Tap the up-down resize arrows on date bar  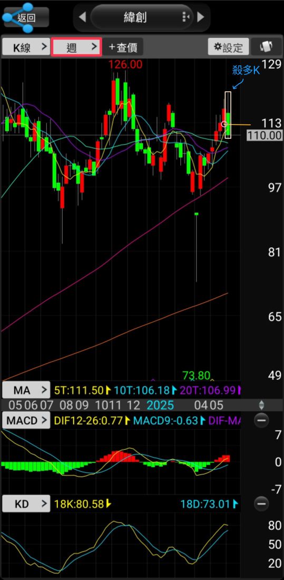(x=261, y=404)
